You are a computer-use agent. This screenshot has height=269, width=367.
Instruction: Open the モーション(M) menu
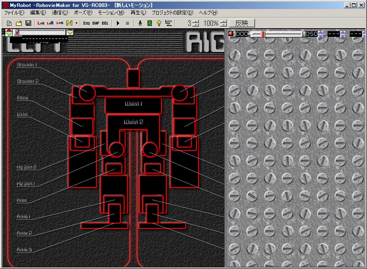click(x=111, y=13)
